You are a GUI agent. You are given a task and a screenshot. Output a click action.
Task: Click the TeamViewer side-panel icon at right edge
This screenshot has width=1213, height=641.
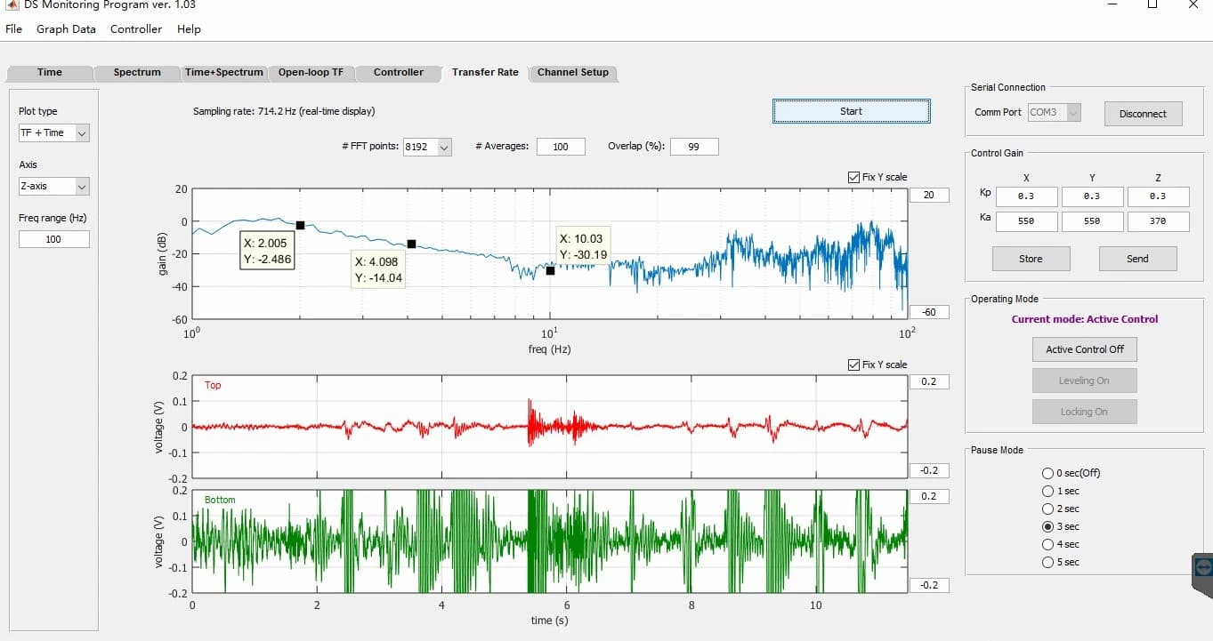[x=1202, y=568]
